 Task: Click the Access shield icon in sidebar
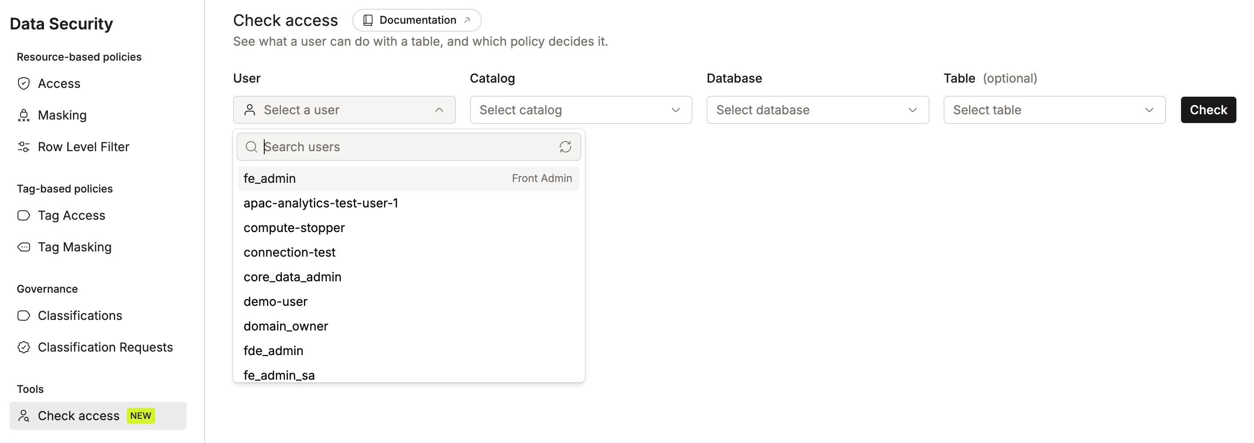pos(23,83)
